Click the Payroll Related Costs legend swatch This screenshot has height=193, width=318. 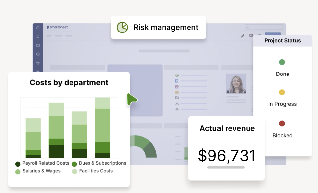(18, 164)
